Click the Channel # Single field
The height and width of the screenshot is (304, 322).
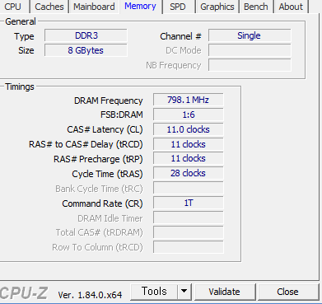click(250, 35)
